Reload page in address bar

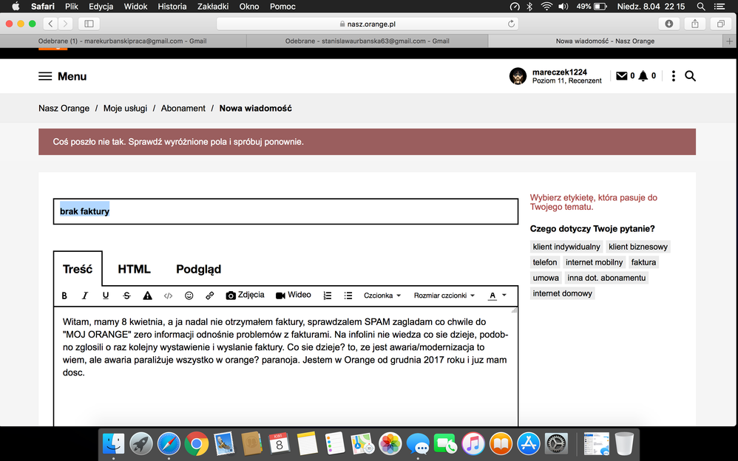pos(511,24)
